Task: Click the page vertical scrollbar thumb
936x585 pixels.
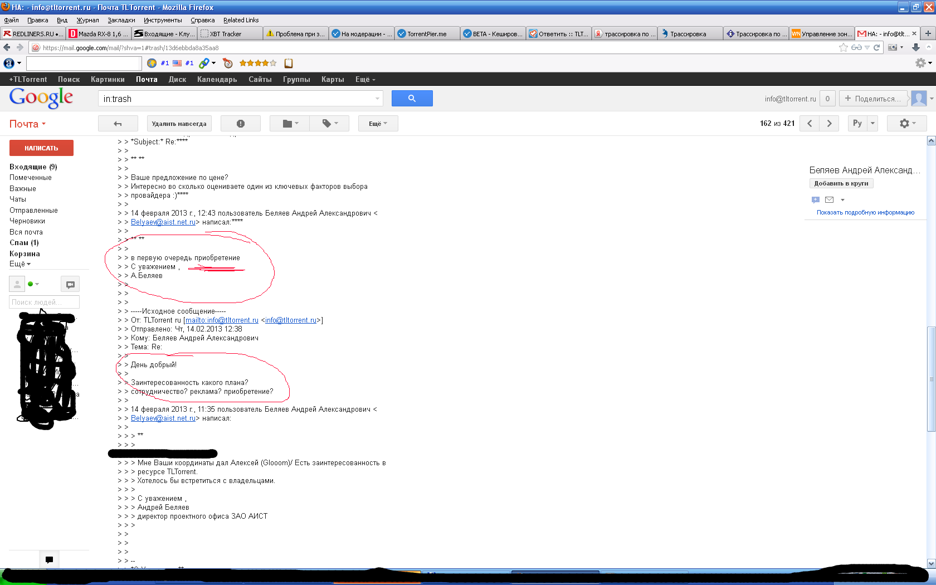Action: (931, 379)
